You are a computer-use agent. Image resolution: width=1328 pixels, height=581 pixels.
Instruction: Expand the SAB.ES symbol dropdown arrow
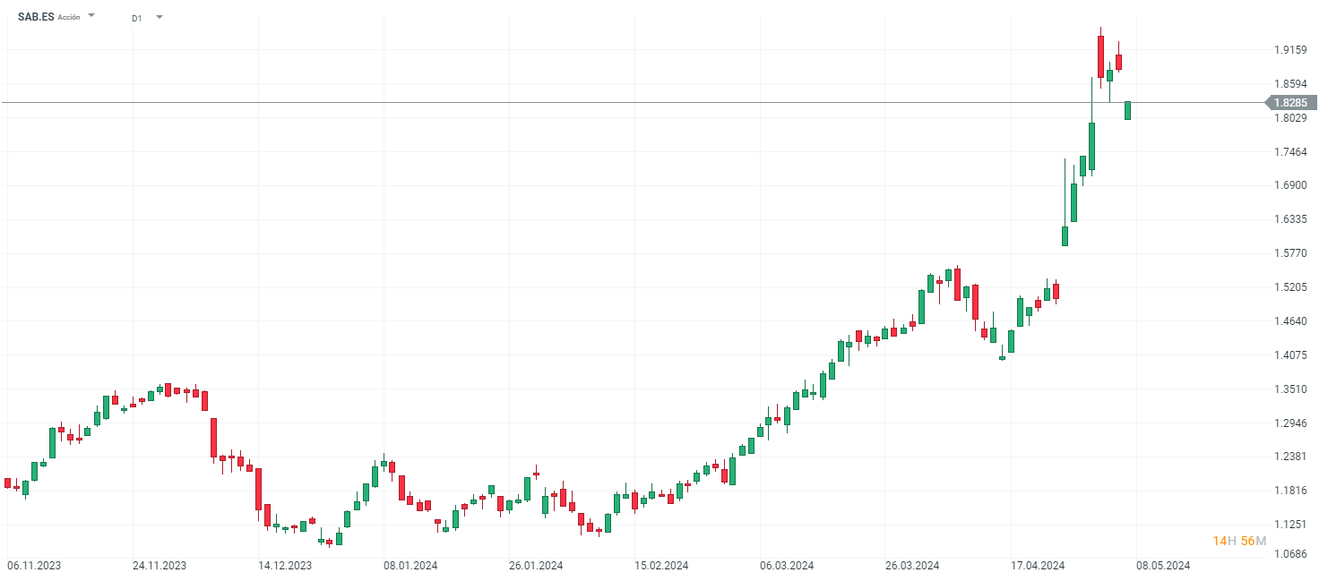91,15
